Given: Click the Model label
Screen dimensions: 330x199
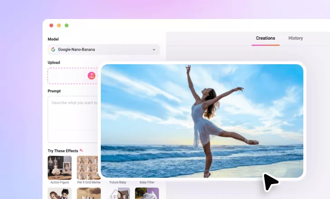Looking at the screenshot, I should (x=53, y=39).
